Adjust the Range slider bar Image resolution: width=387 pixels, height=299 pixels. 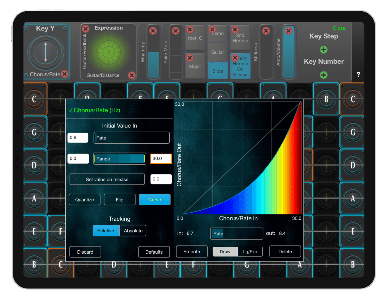(x=120, y=159)
